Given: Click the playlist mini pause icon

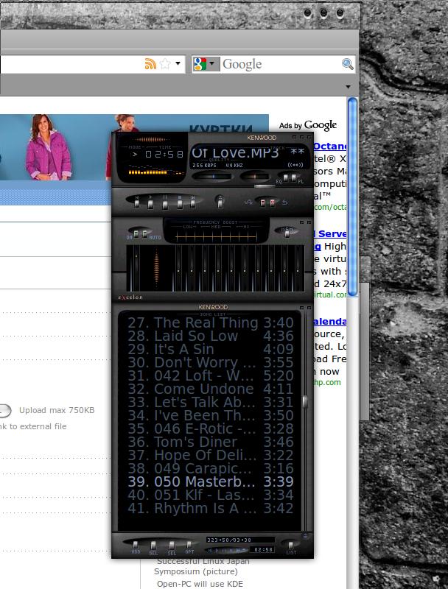Looking at the screenshot, I should point(224,550).
